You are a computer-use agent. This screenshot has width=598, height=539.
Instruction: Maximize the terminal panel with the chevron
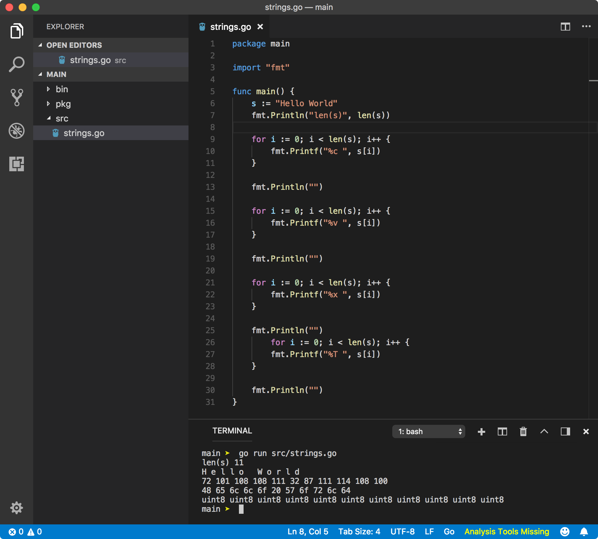544,431
